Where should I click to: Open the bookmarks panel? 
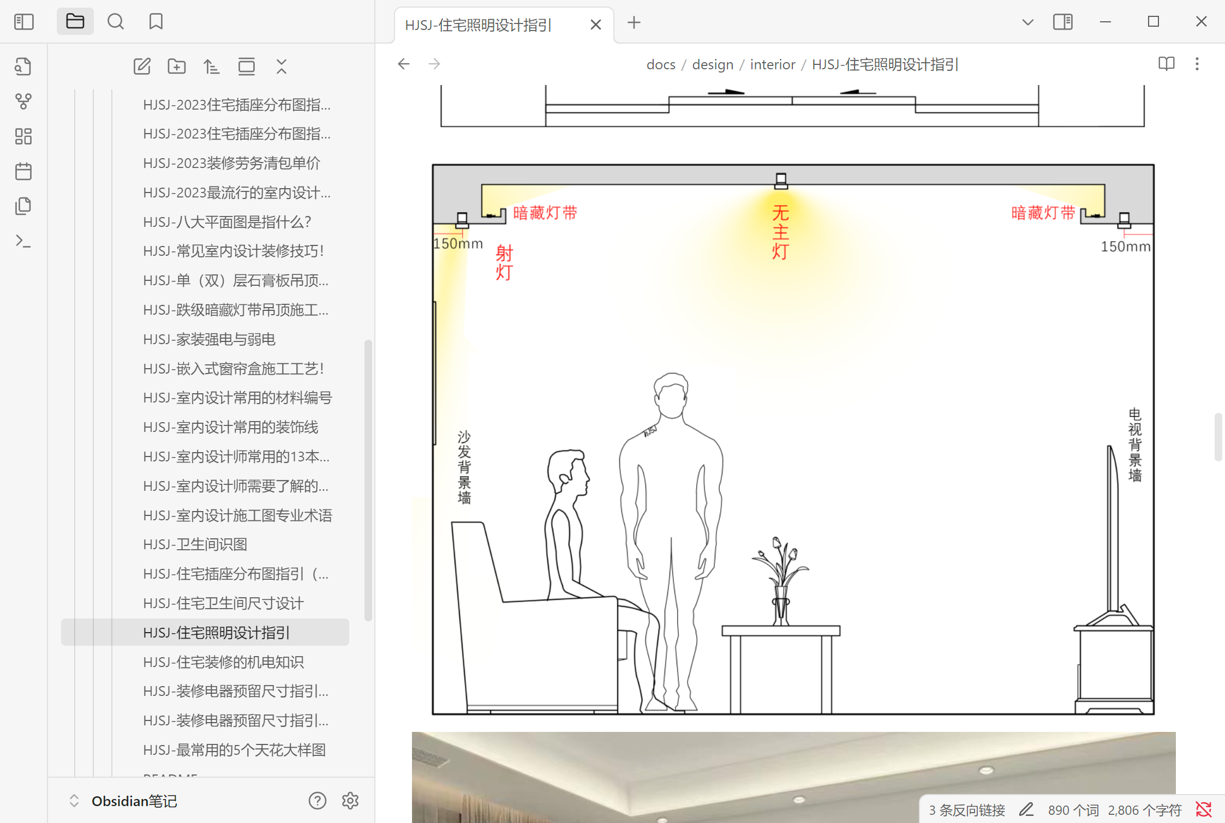tap(157, 21)
